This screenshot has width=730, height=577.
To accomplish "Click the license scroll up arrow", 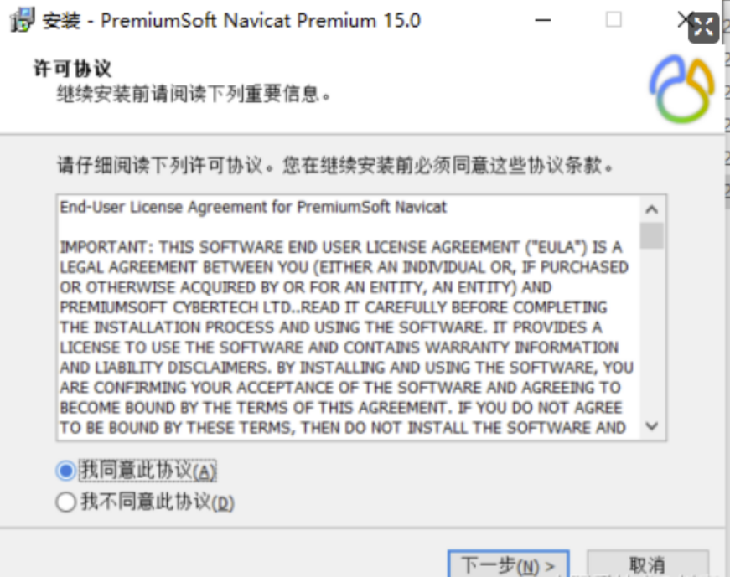I will click(652, 210).
